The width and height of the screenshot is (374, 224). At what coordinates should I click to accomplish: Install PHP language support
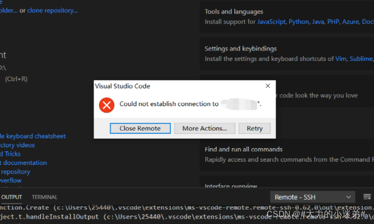click(333, 22)
